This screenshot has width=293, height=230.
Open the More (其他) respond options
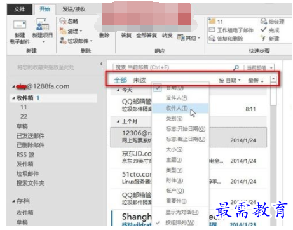pyautogui.click(x=189, y=38)
